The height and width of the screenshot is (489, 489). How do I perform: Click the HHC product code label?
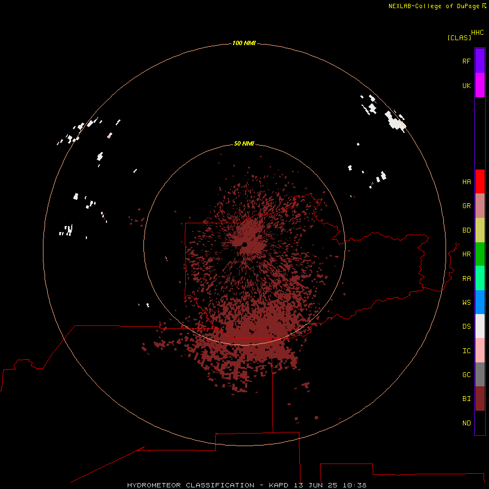(478, 33)
